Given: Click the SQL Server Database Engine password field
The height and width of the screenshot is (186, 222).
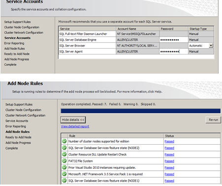Looking at the screenshot, I should point(173,40).
